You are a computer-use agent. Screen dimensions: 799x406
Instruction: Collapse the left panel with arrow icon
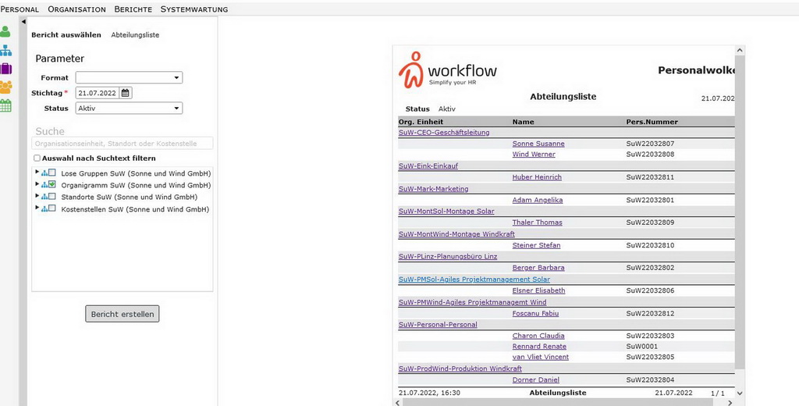tap(23, 21)
